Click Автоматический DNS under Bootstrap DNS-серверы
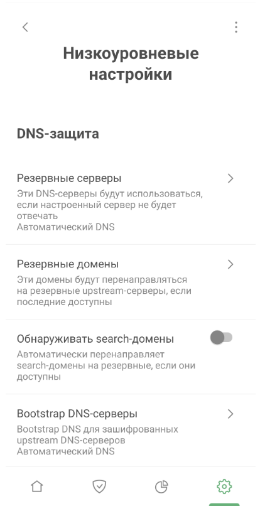 click(65, 451)
